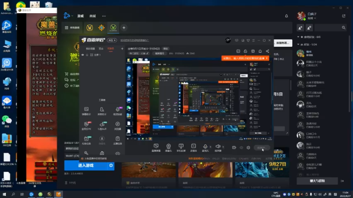The width and height of the screenshot is (353, 198).
Task: Open the browser tool in toolbox
Action: pyautogui.click(x=117, y=126)
